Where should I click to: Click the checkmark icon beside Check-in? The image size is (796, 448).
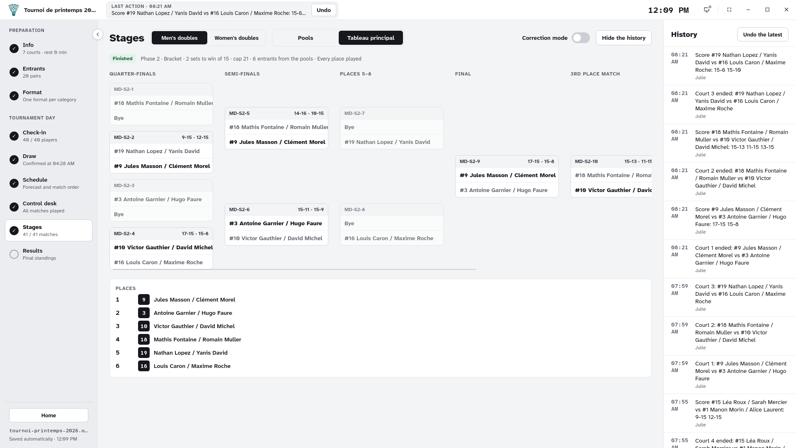click(14, 136)
